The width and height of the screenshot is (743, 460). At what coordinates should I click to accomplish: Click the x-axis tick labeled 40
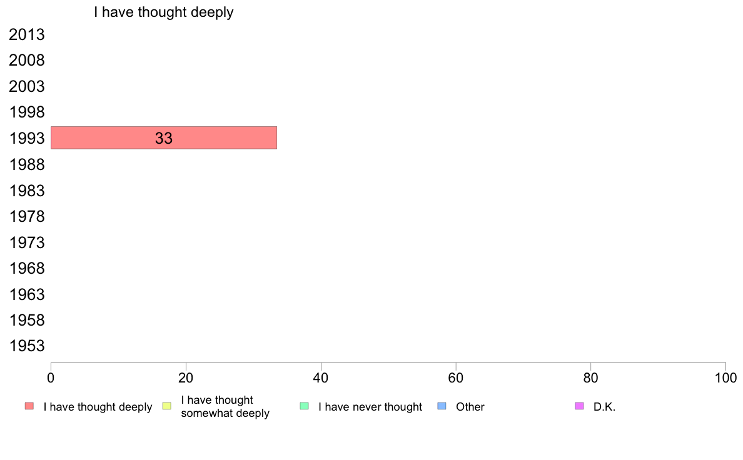click(321, 377)
